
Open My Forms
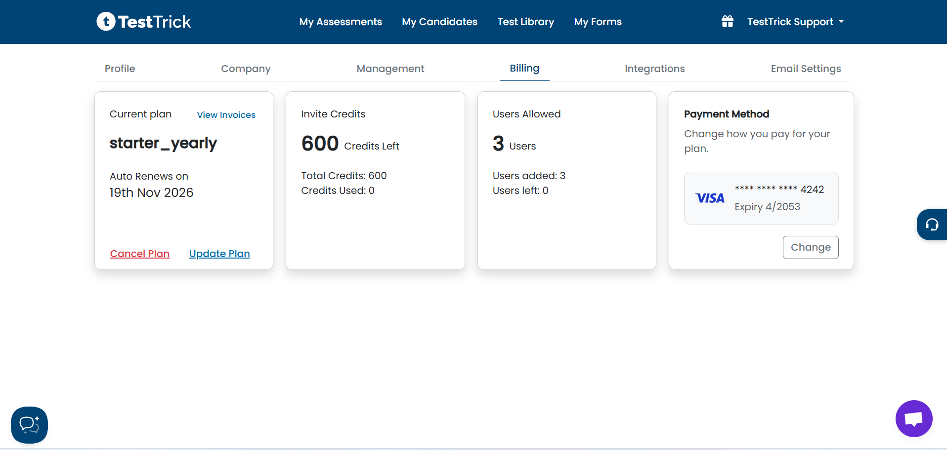pyautogui.click(x=598, y=22)
